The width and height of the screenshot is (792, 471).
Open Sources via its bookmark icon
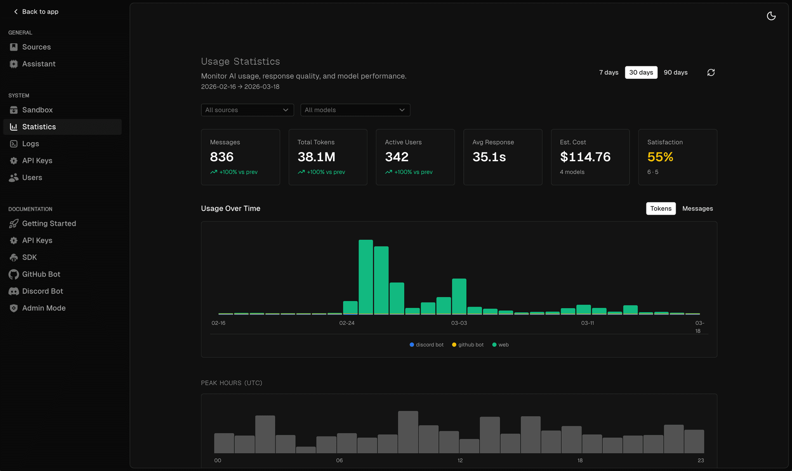[x=14, y=47]
